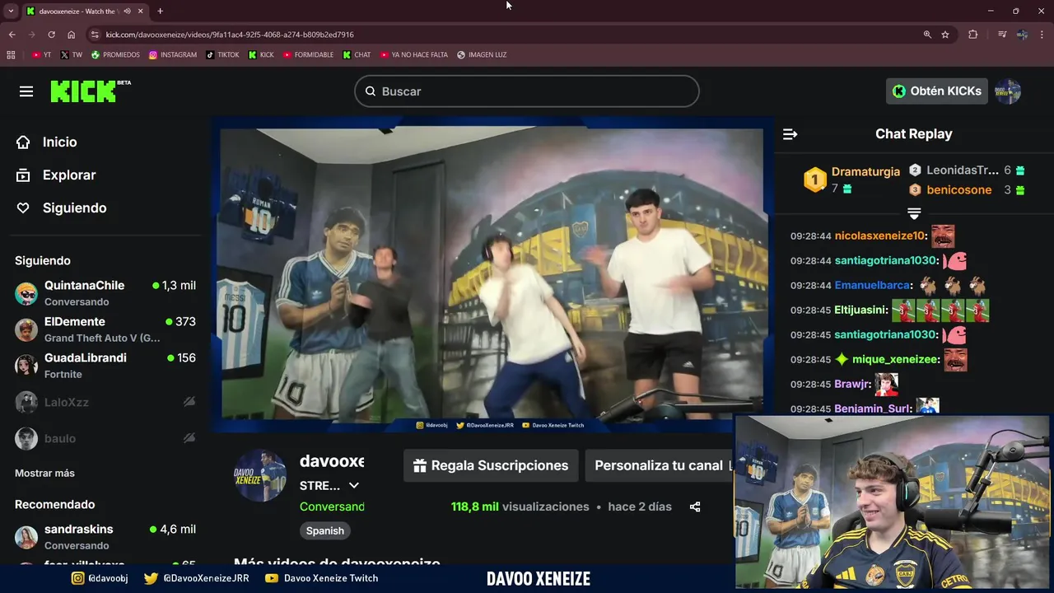Open the offline LaloXzz channel

pos(105,402)
